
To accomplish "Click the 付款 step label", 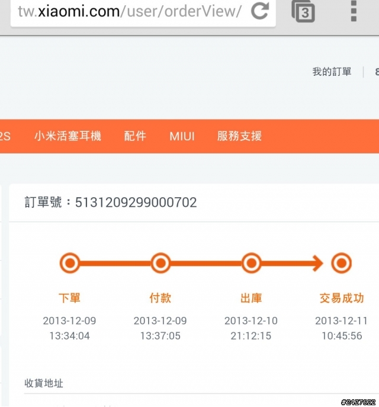I will tap(160, 298).
